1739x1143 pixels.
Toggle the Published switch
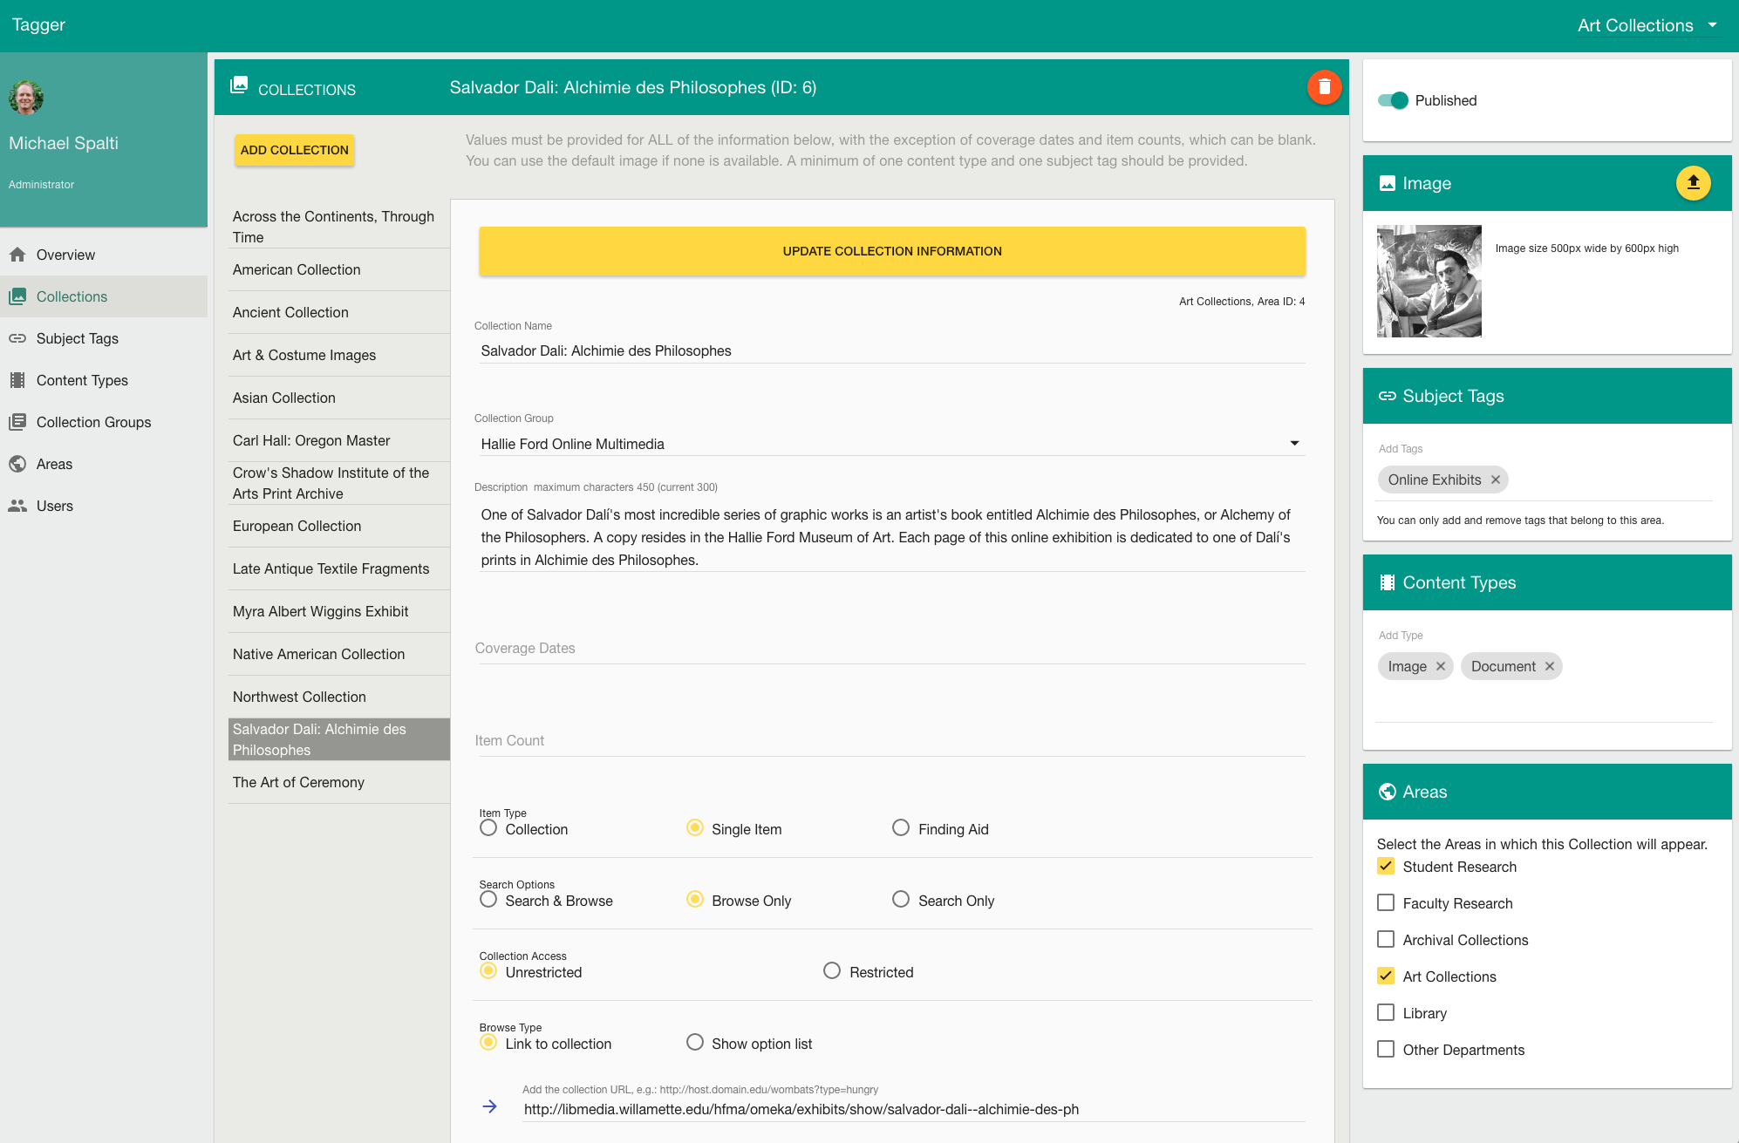(1393, 100)
